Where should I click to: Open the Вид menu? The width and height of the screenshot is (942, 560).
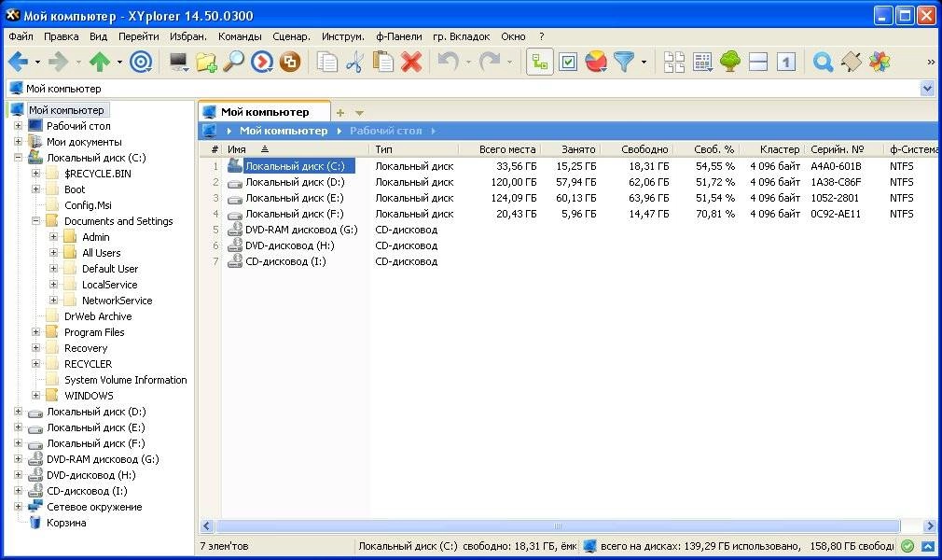point(99,36)
